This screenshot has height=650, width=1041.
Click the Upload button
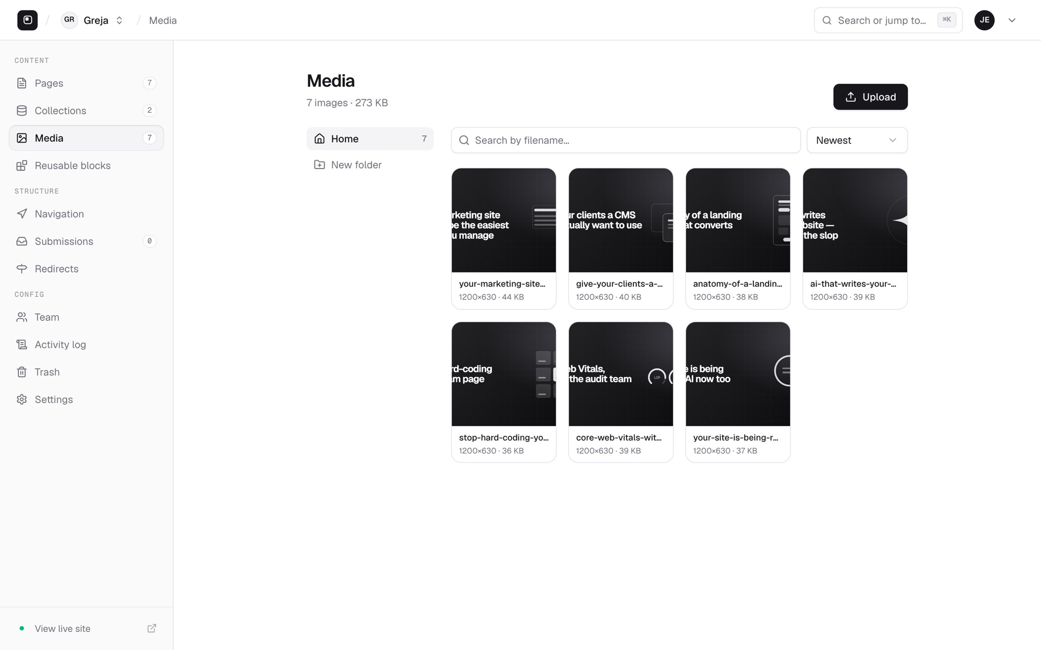pos(870,97)
